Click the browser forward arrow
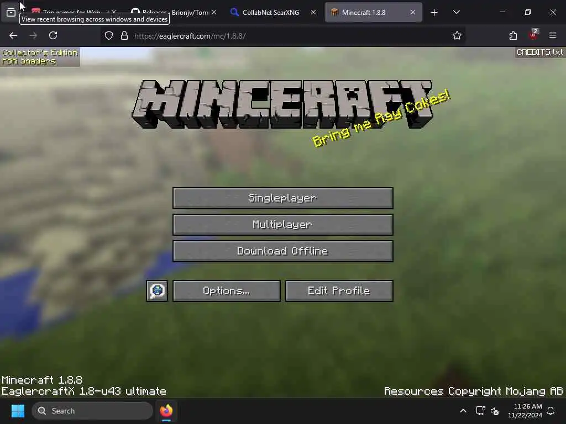 point(33,35)
